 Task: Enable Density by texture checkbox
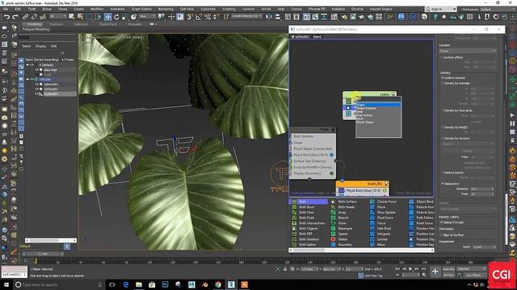[x=443, y=139]
